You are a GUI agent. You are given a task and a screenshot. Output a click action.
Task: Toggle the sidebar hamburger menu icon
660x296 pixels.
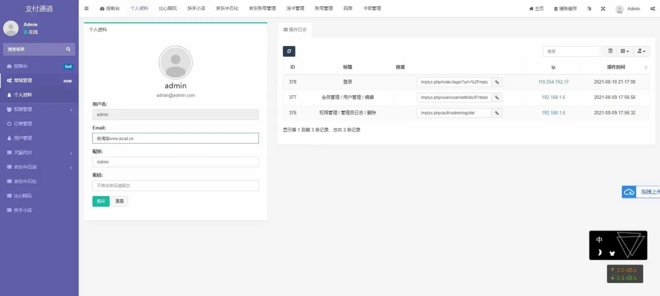pyautogui.click(x=86, y=9)
